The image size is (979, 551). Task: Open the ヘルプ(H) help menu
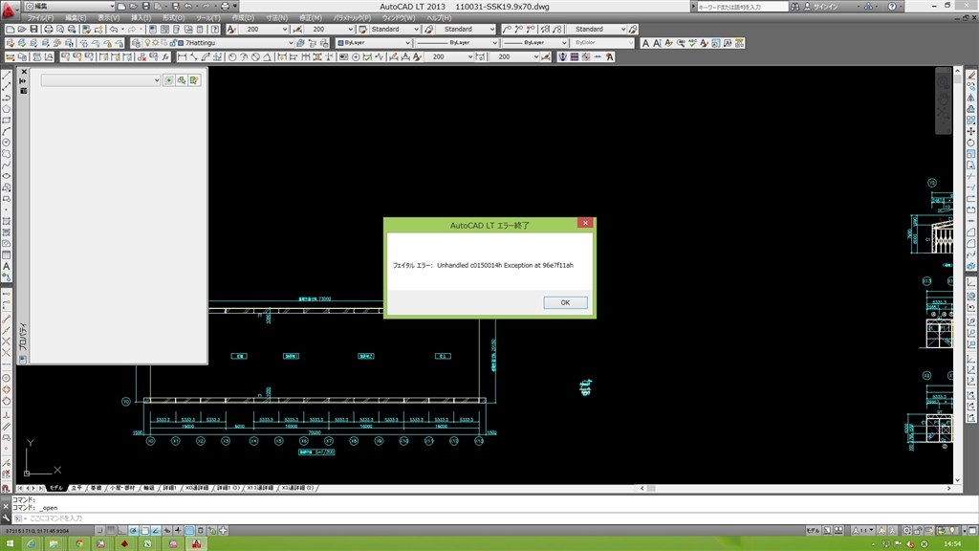click(439, 18)
